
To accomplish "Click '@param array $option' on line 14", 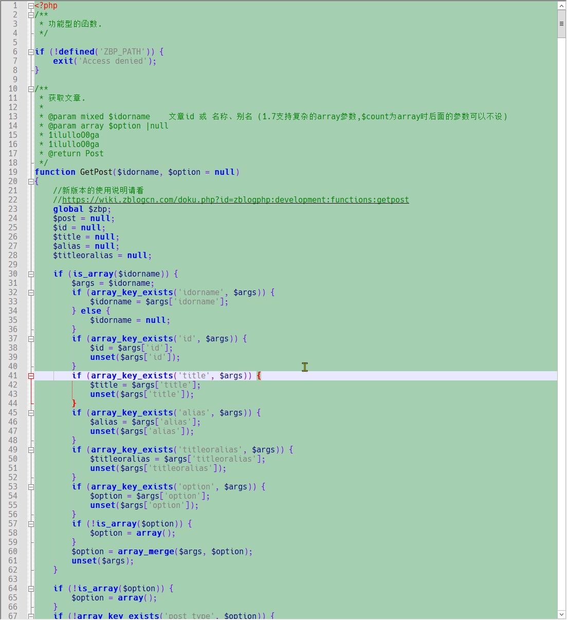I will pos(94,126).
